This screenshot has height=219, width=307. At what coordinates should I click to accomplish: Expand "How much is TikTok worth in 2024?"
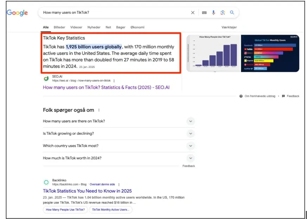[x=190, y=158]
